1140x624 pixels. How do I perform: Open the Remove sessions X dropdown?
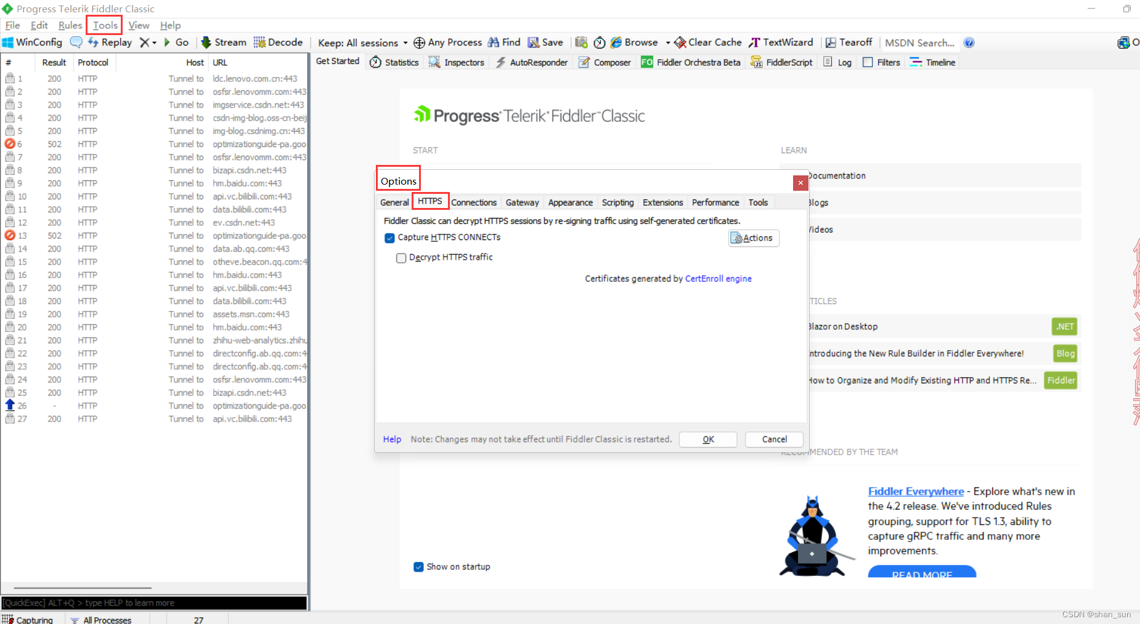coord(148,42)
